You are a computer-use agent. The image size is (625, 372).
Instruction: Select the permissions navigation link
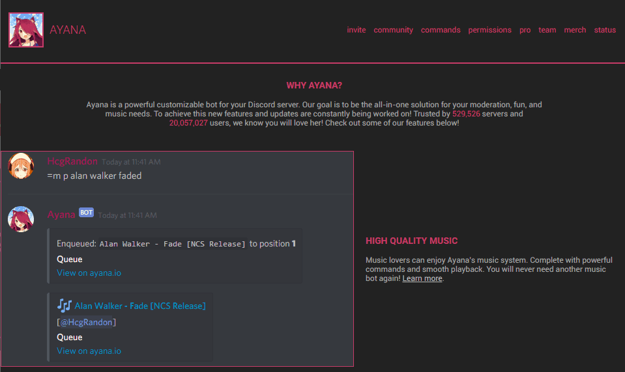[489, 30]
